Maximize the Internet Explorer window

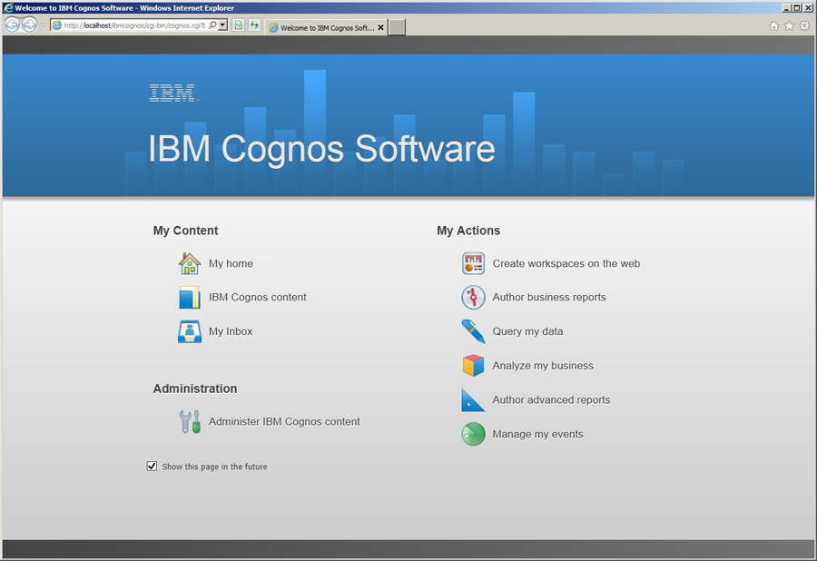797,8
